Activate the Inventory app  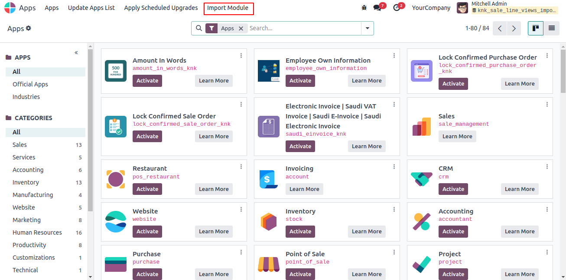coord(300,232)
